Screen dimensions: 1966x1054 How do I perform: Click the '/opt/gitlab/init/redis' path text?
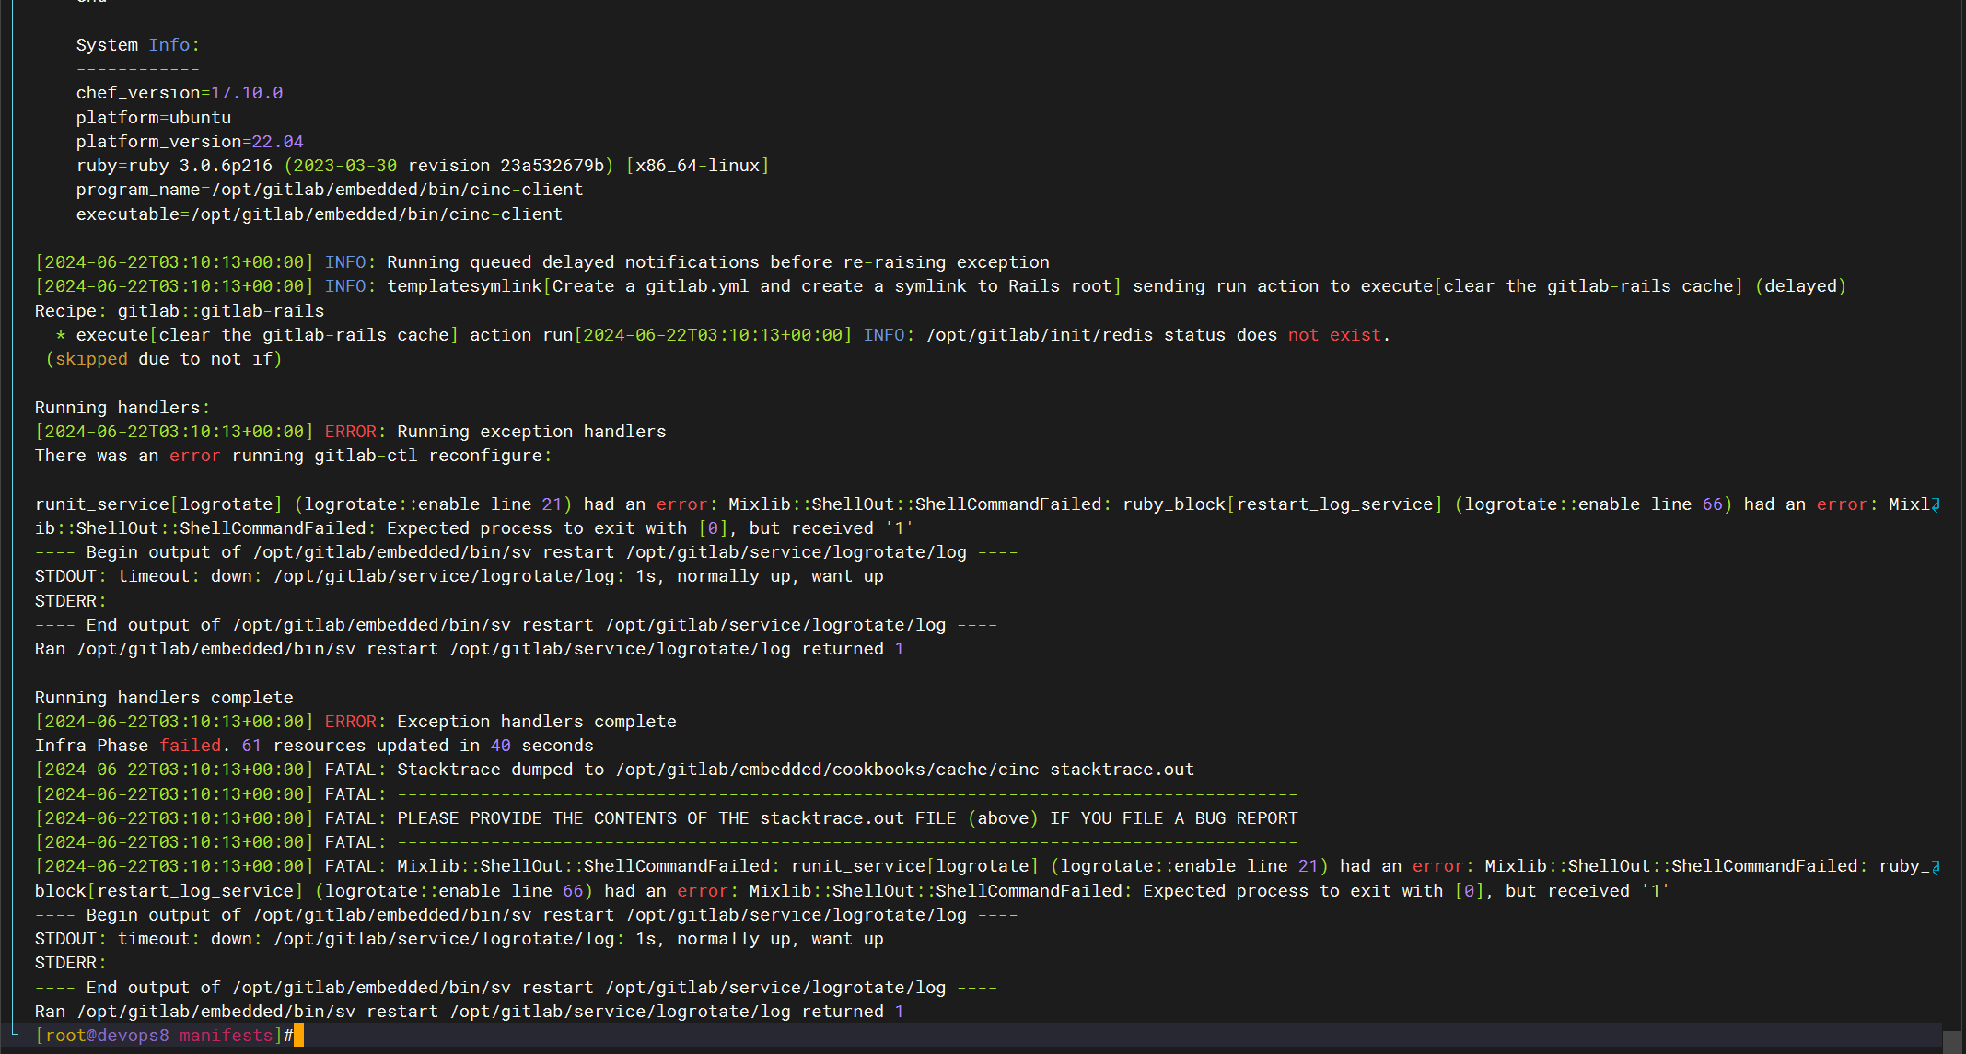(1040, 335)
